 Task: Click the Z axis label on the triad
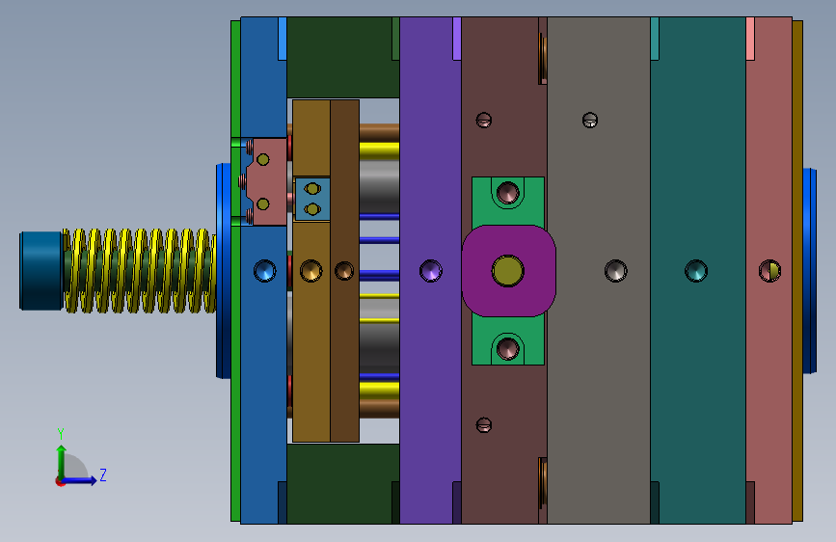(x=103, y=474)
